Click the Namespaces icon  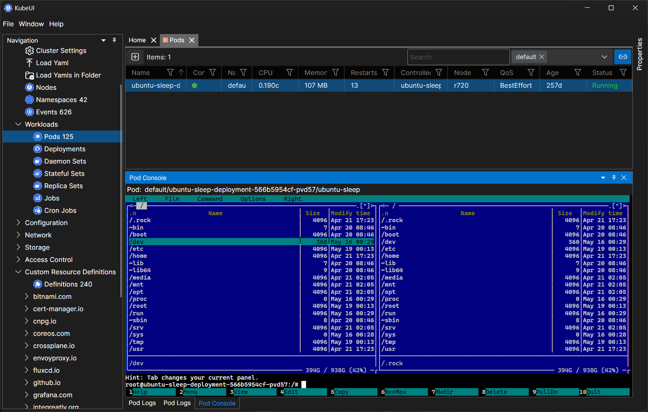click(x=30, y=100)
